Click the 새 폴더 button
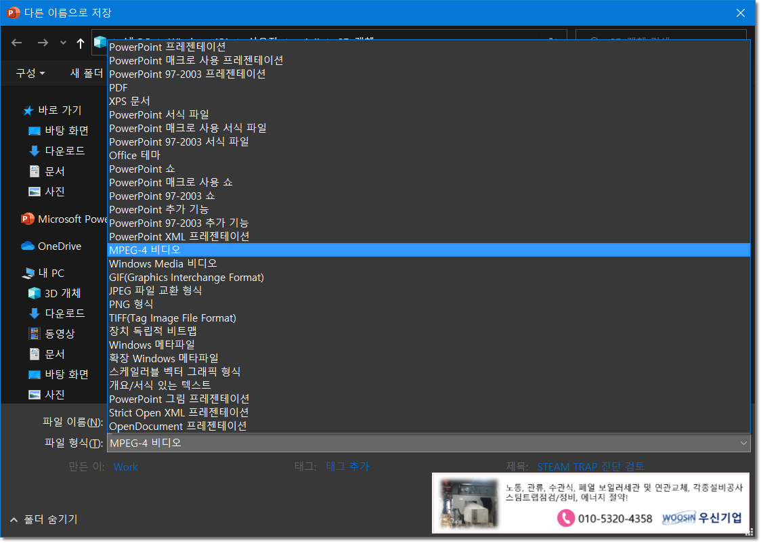 point(87,73)
